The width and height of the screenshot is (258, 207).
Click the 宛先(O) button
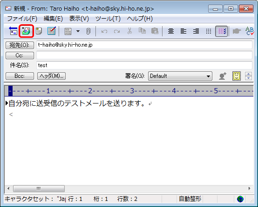pos(20,45)
